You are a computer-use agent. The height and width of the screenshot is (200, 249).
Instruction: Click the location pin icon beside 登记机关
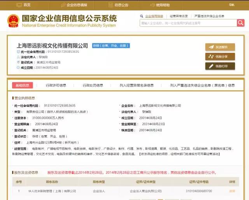coord(18,62)
